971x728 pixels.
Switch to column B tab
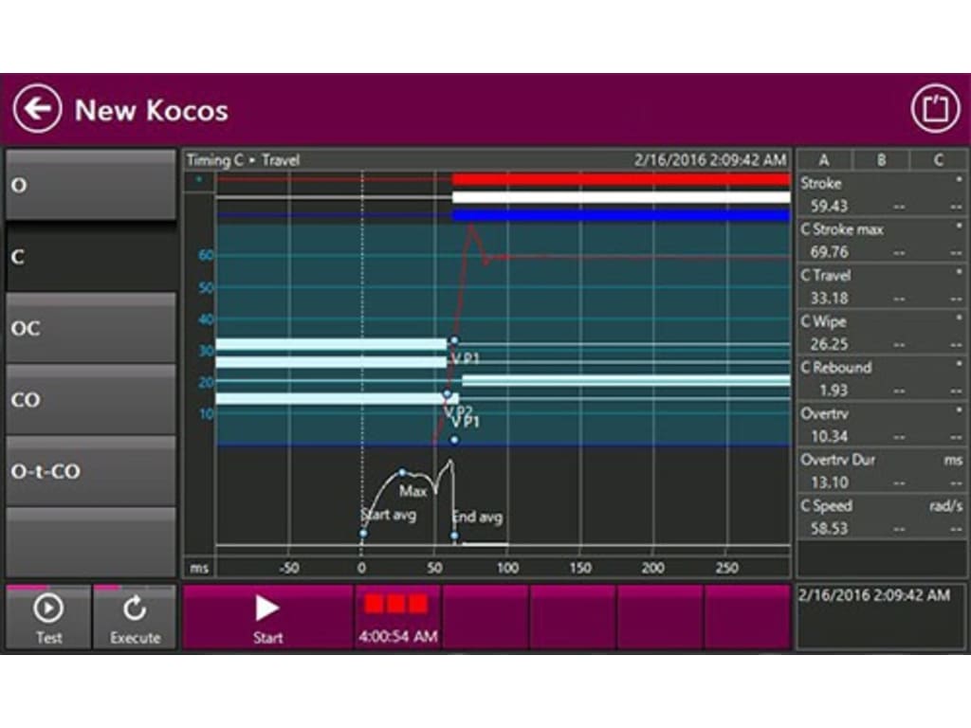pos(881,159)
